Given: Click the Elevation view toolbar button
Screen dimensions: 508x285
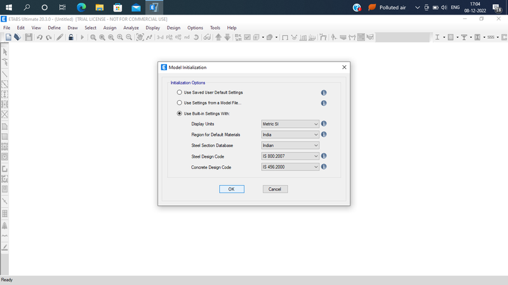Looking at the screenshot, I should click(x=178, y=37).
